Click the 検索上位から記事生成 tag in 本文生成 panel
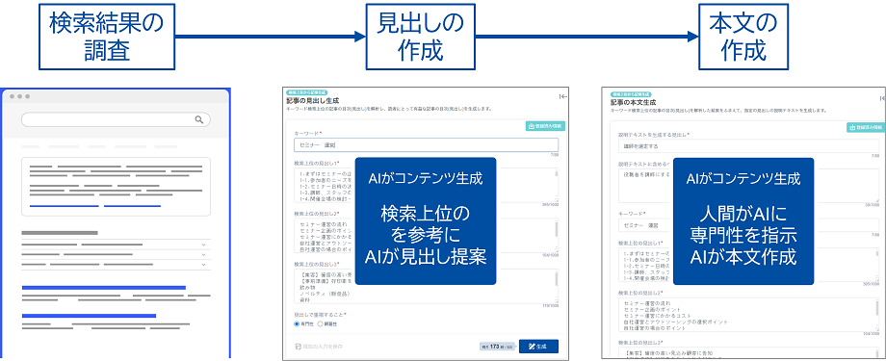886x361 pixels. click(631, 94)
